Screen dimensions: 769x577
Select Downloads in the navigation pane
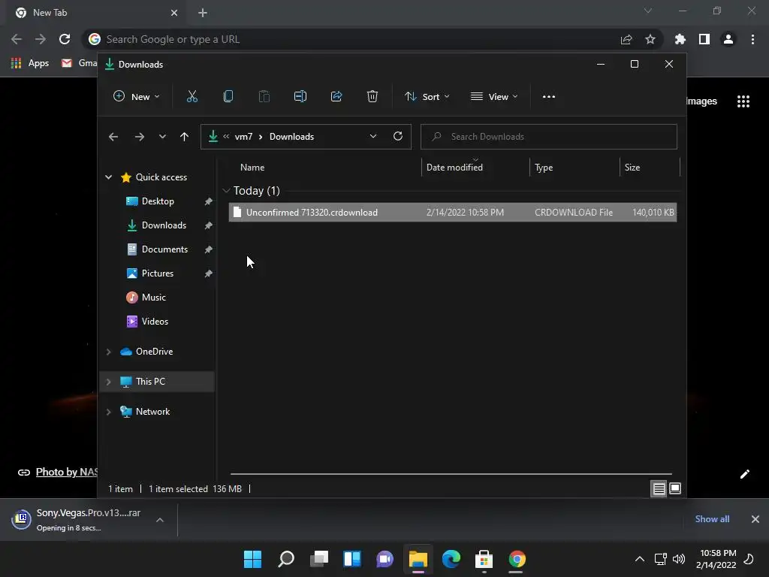coord(164,225)
